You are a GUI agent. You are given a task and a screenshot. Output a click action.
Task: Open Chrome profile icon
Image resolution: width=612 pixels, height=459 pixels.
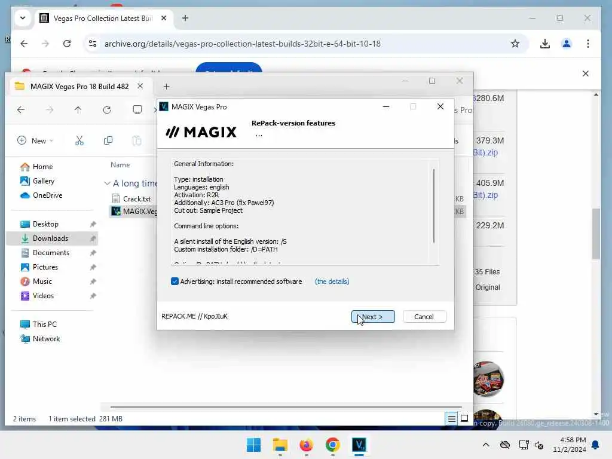pyautogui.click(x=567, y=44)
